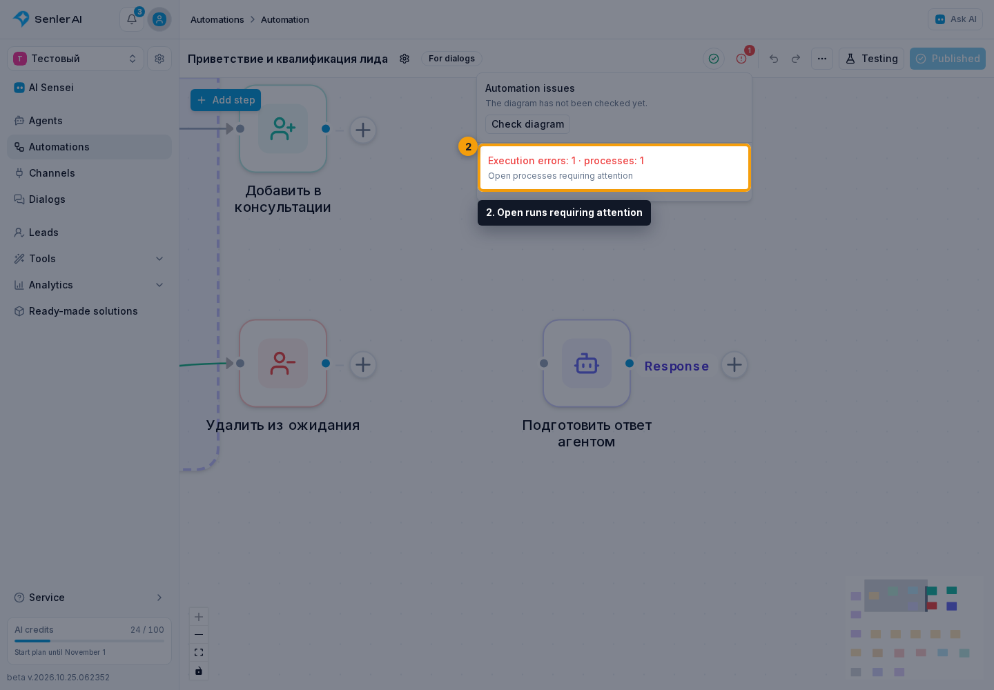Open the three-dots more options menu
Screen dimensions: 994x690
click(822, 59)
